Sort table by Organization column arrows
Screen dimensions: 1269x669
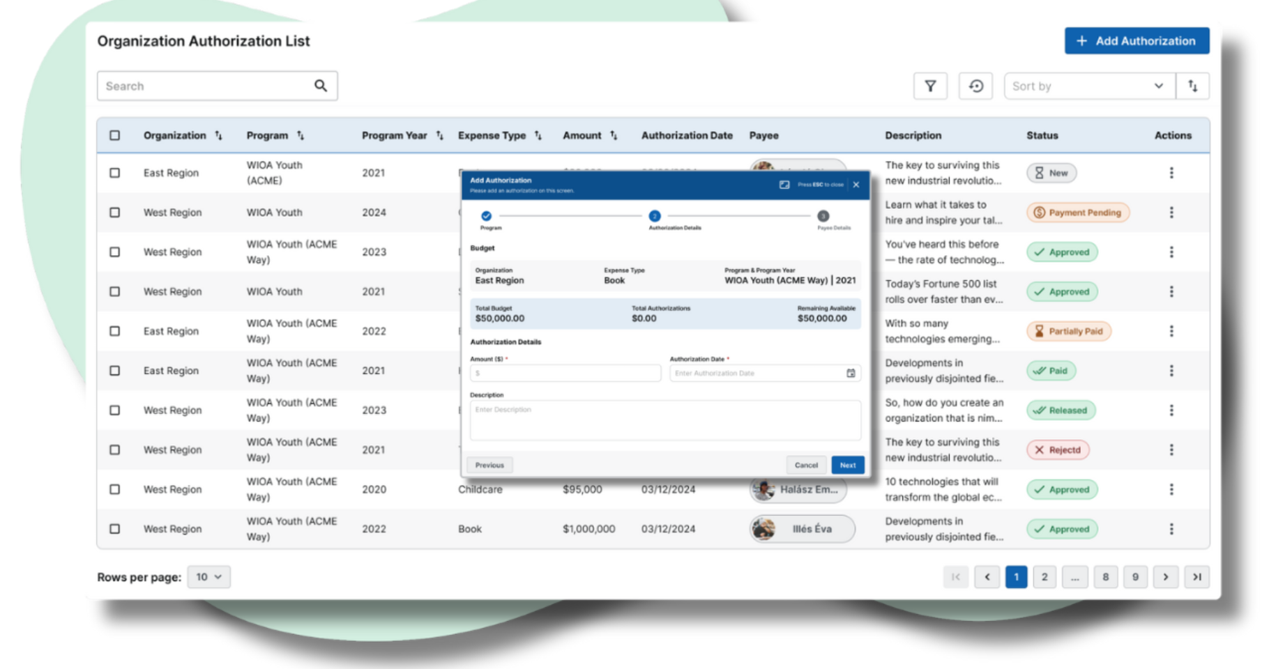point(219,136)
